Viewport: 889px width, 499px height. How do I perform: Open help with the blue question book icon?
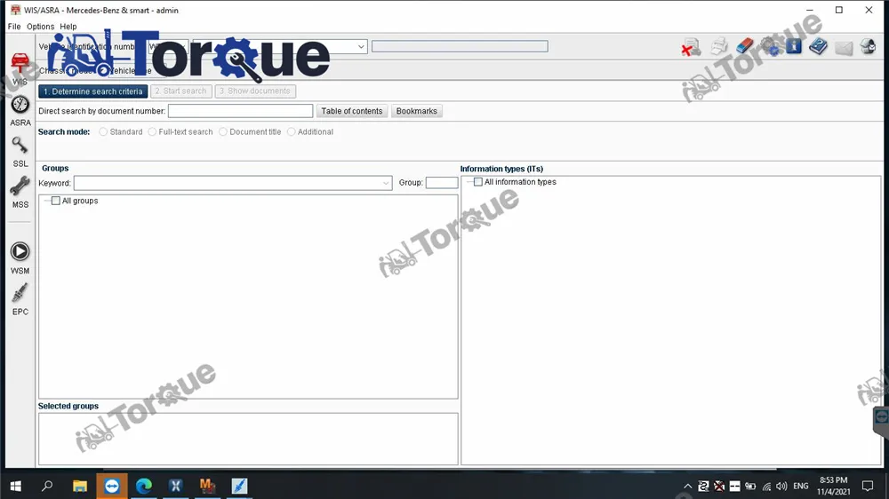[x=818, y=46]
